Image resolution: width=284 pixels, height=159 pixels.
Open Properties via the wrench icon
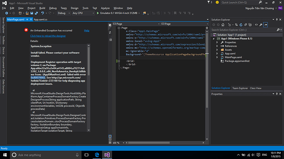pyautogui.click(x=261, y=25)
